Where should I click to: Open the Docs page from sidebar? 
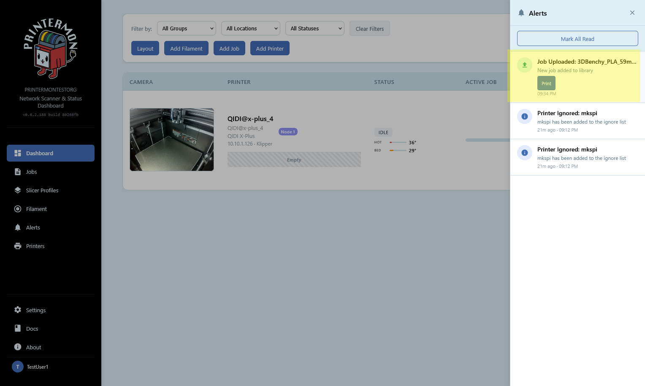click(x=32, y=329)
